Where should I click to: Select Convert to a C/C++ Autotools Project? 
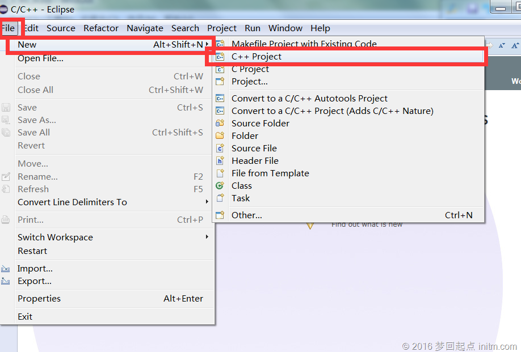[x=348, y=99]
